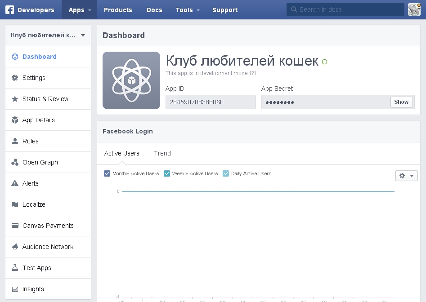Viewport: 426px width, 302px height.
Task: Open Canvas Payments page
Action: tap(48, 226)
